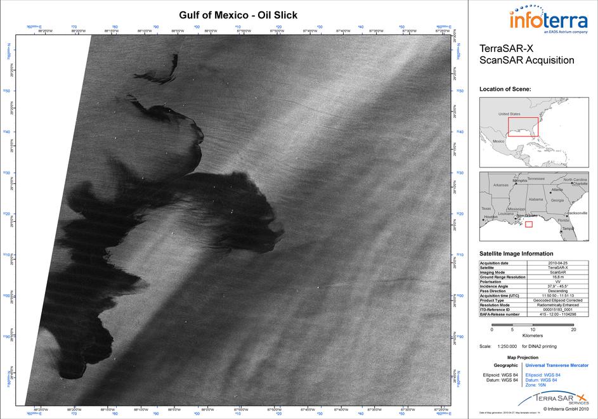Click the Universal Transverse Mercator heading
The width and height of the screenshot is (598, 419).
[557, 365]
